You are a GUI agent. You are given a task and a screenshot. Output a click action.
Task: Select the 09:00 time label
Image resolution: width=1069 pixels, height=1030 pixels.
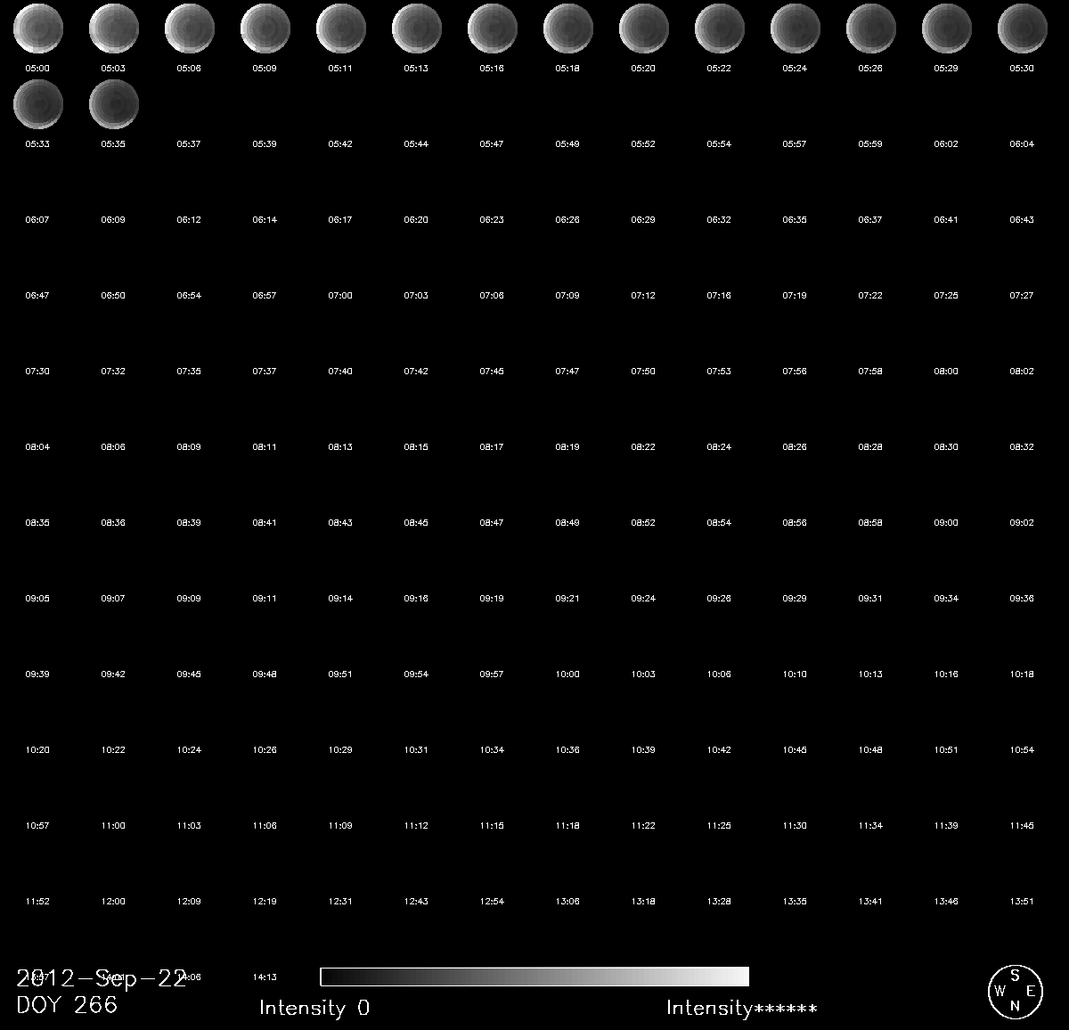(x=946, y=522)
